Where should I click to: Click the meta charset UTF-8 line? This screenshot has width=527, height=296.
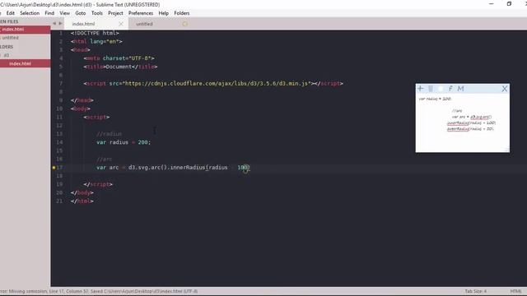[119, 58]
